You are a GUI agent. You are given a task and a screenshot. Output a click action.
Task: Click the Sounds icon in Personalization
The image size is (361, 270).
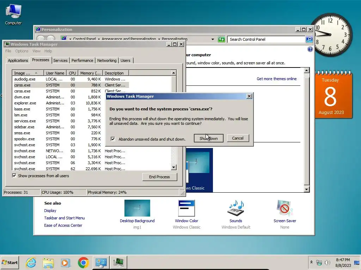click(x=236, y=208)
